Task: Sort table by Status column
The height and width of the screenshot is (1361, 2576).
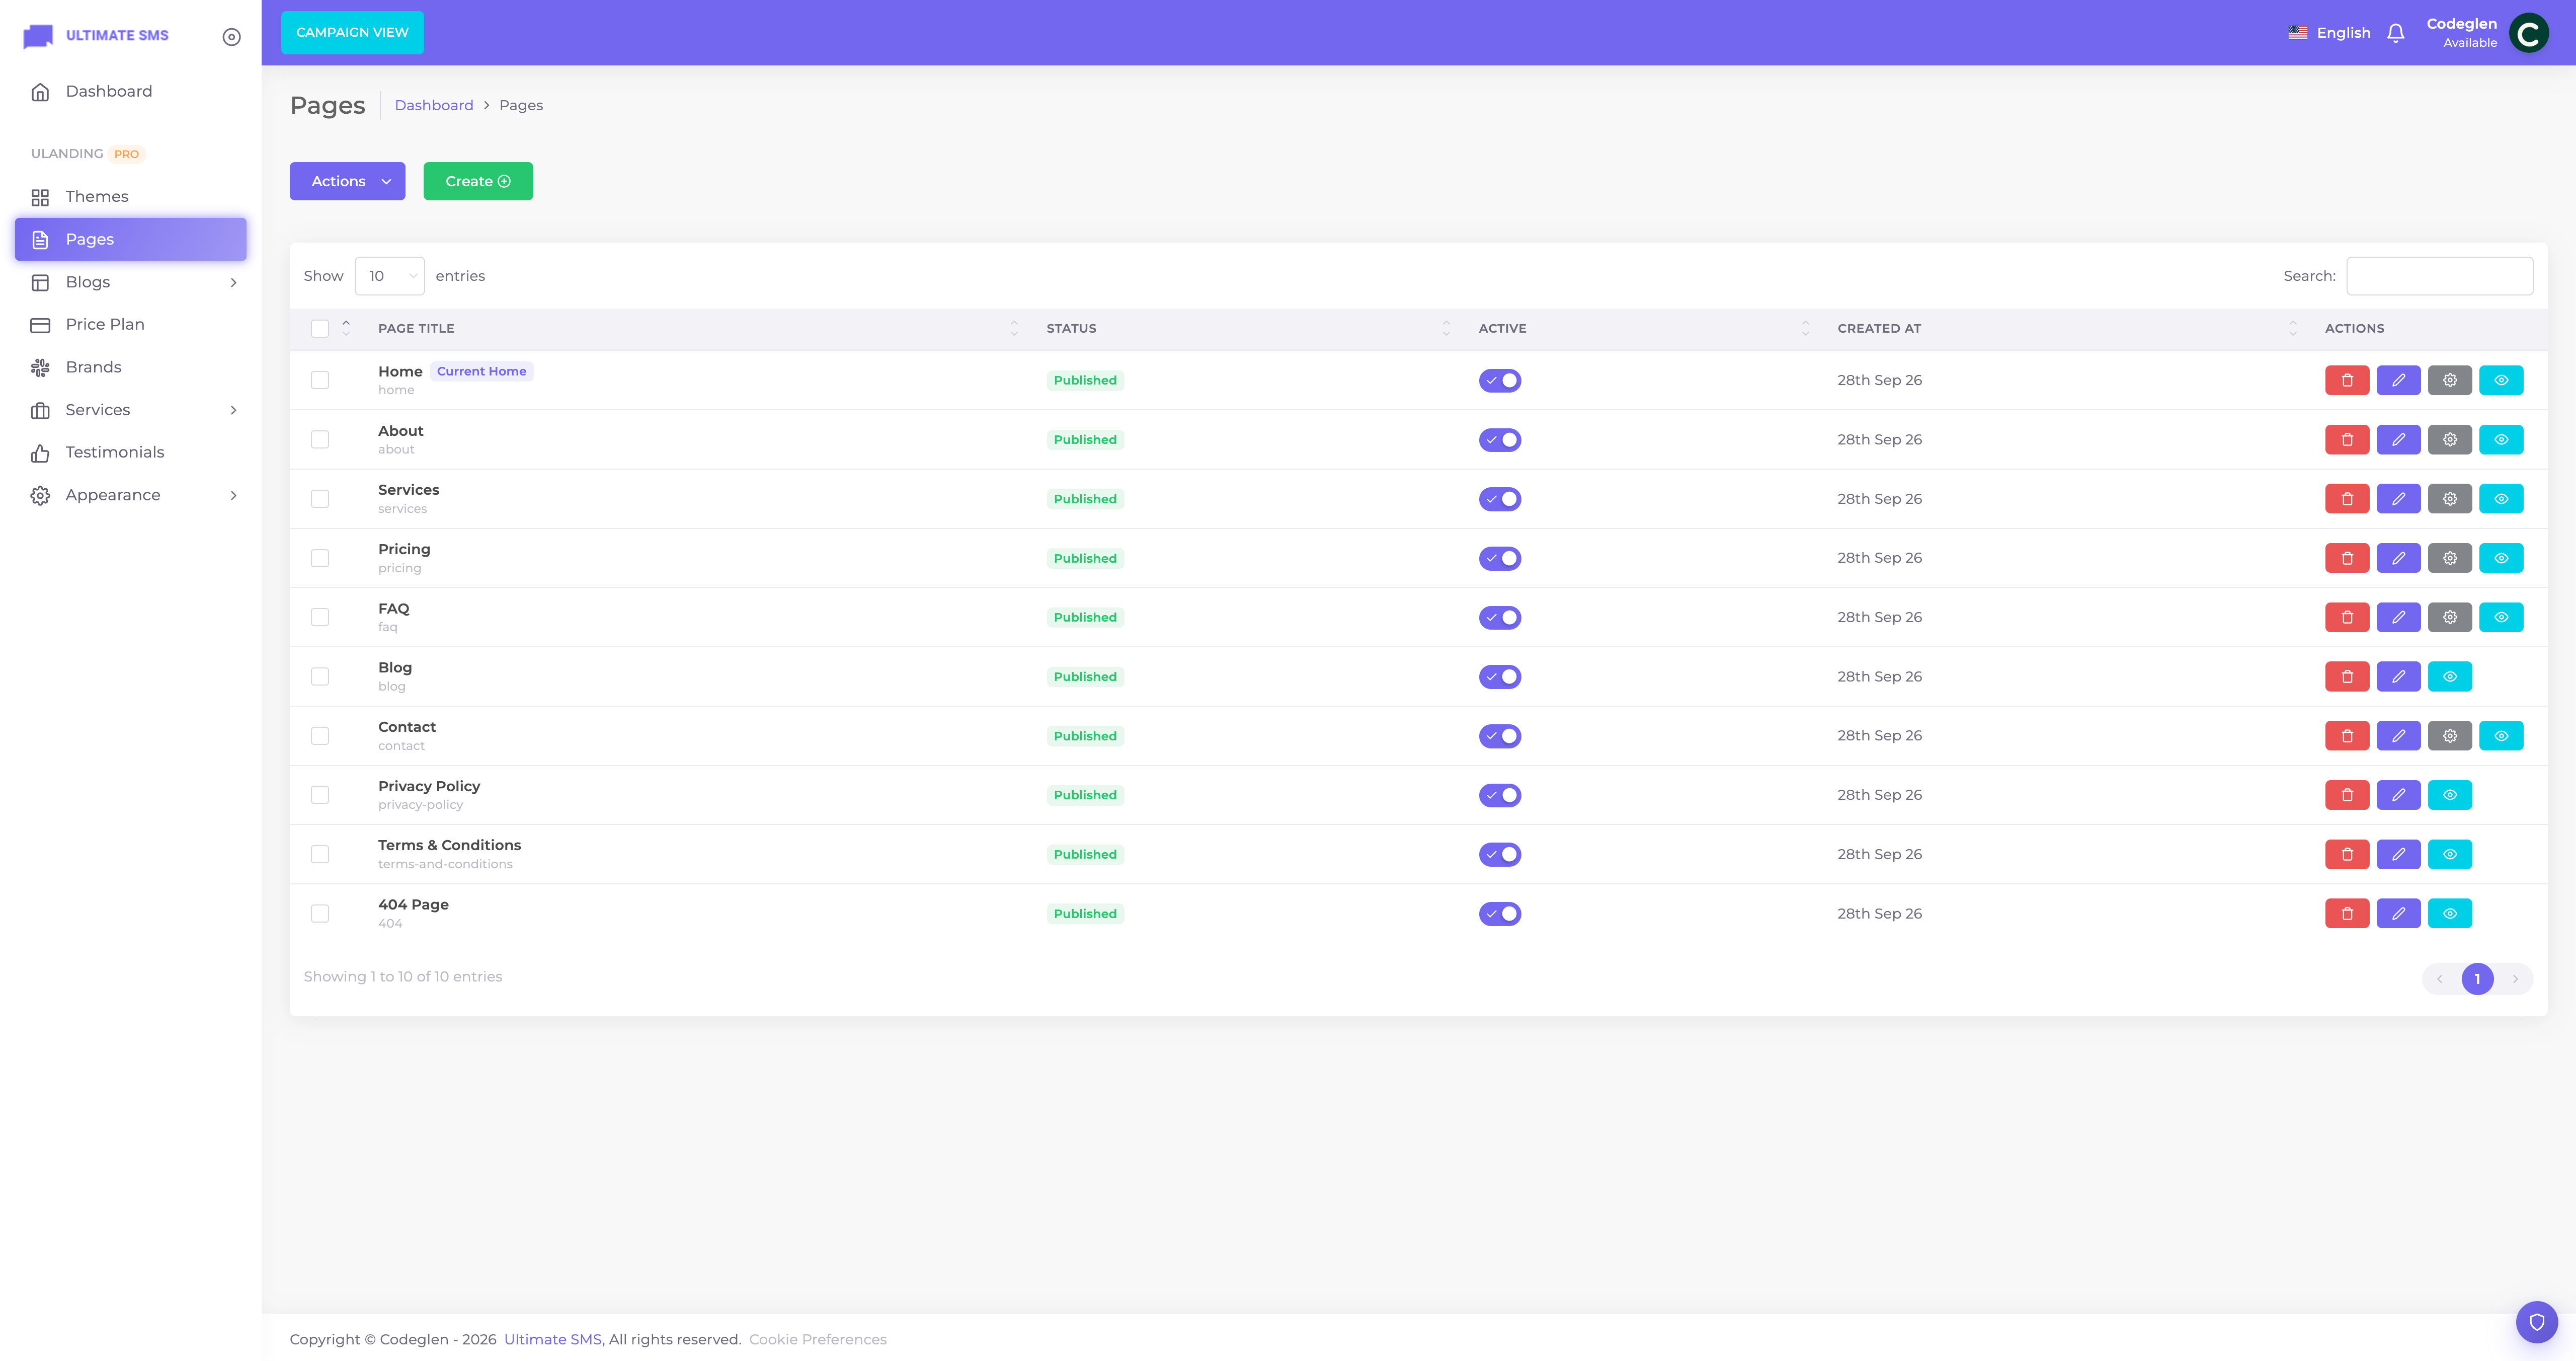Action: (1248, 328)
